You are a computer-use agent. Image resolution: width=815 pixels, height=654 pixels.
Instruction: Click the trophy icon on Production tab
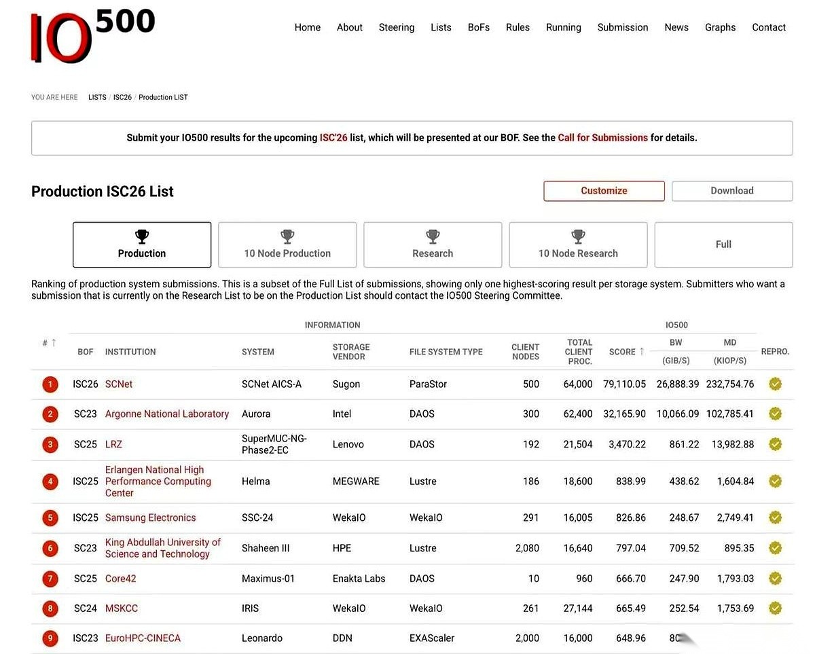point(142,236)
